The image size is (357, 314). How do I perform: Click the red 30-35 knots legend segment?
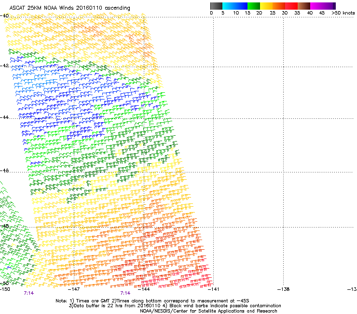[291, 6]
